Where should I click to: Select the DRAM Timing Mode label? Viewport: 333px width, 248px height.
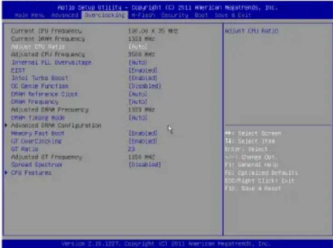[38, 118]
